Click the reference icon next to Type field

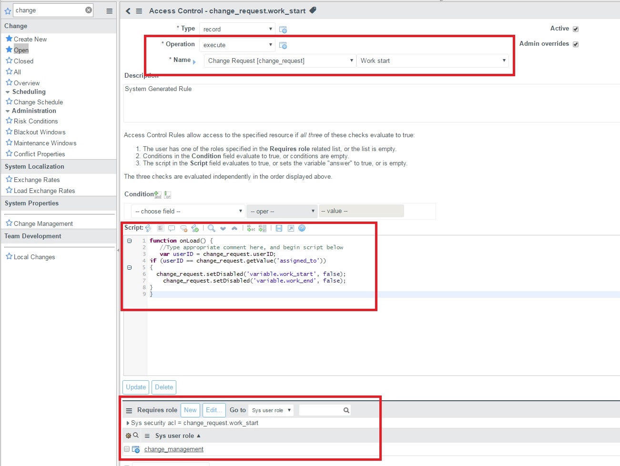point(283,30)
